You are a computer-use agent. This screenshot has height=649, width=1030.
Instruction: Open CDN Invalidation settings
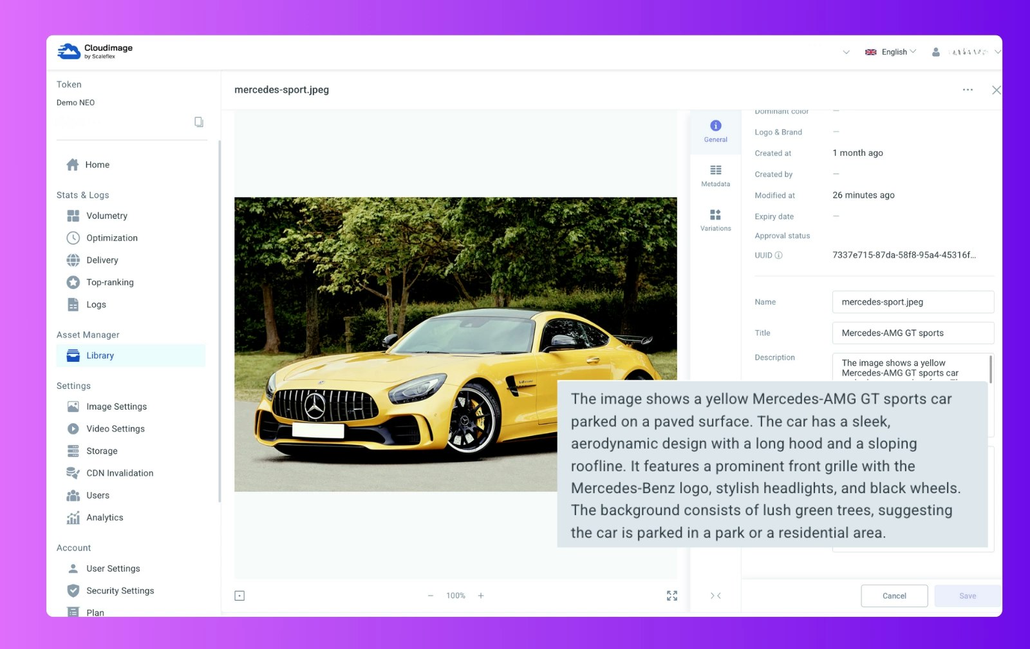click(120, 473)
